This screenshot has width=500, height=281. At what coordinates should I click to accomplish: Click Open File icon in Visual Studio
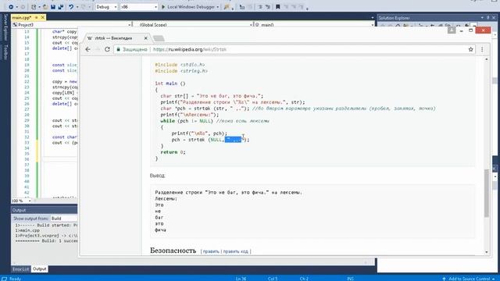(45, 7)
